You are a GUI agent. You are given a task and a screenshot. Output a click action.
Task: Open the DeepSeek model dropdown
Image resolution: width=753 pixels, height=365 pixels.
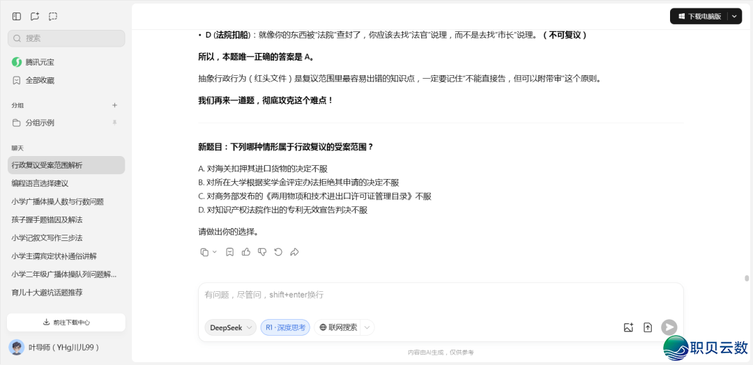click(x=231, y=327)
